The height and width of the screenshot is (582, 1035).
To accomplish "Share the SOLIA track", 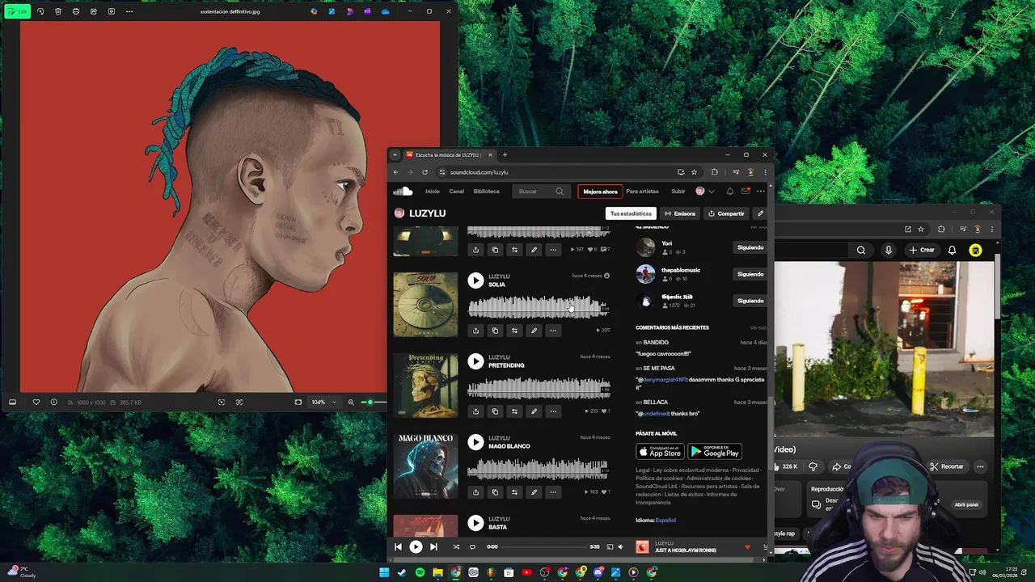I will coord(475,331).
